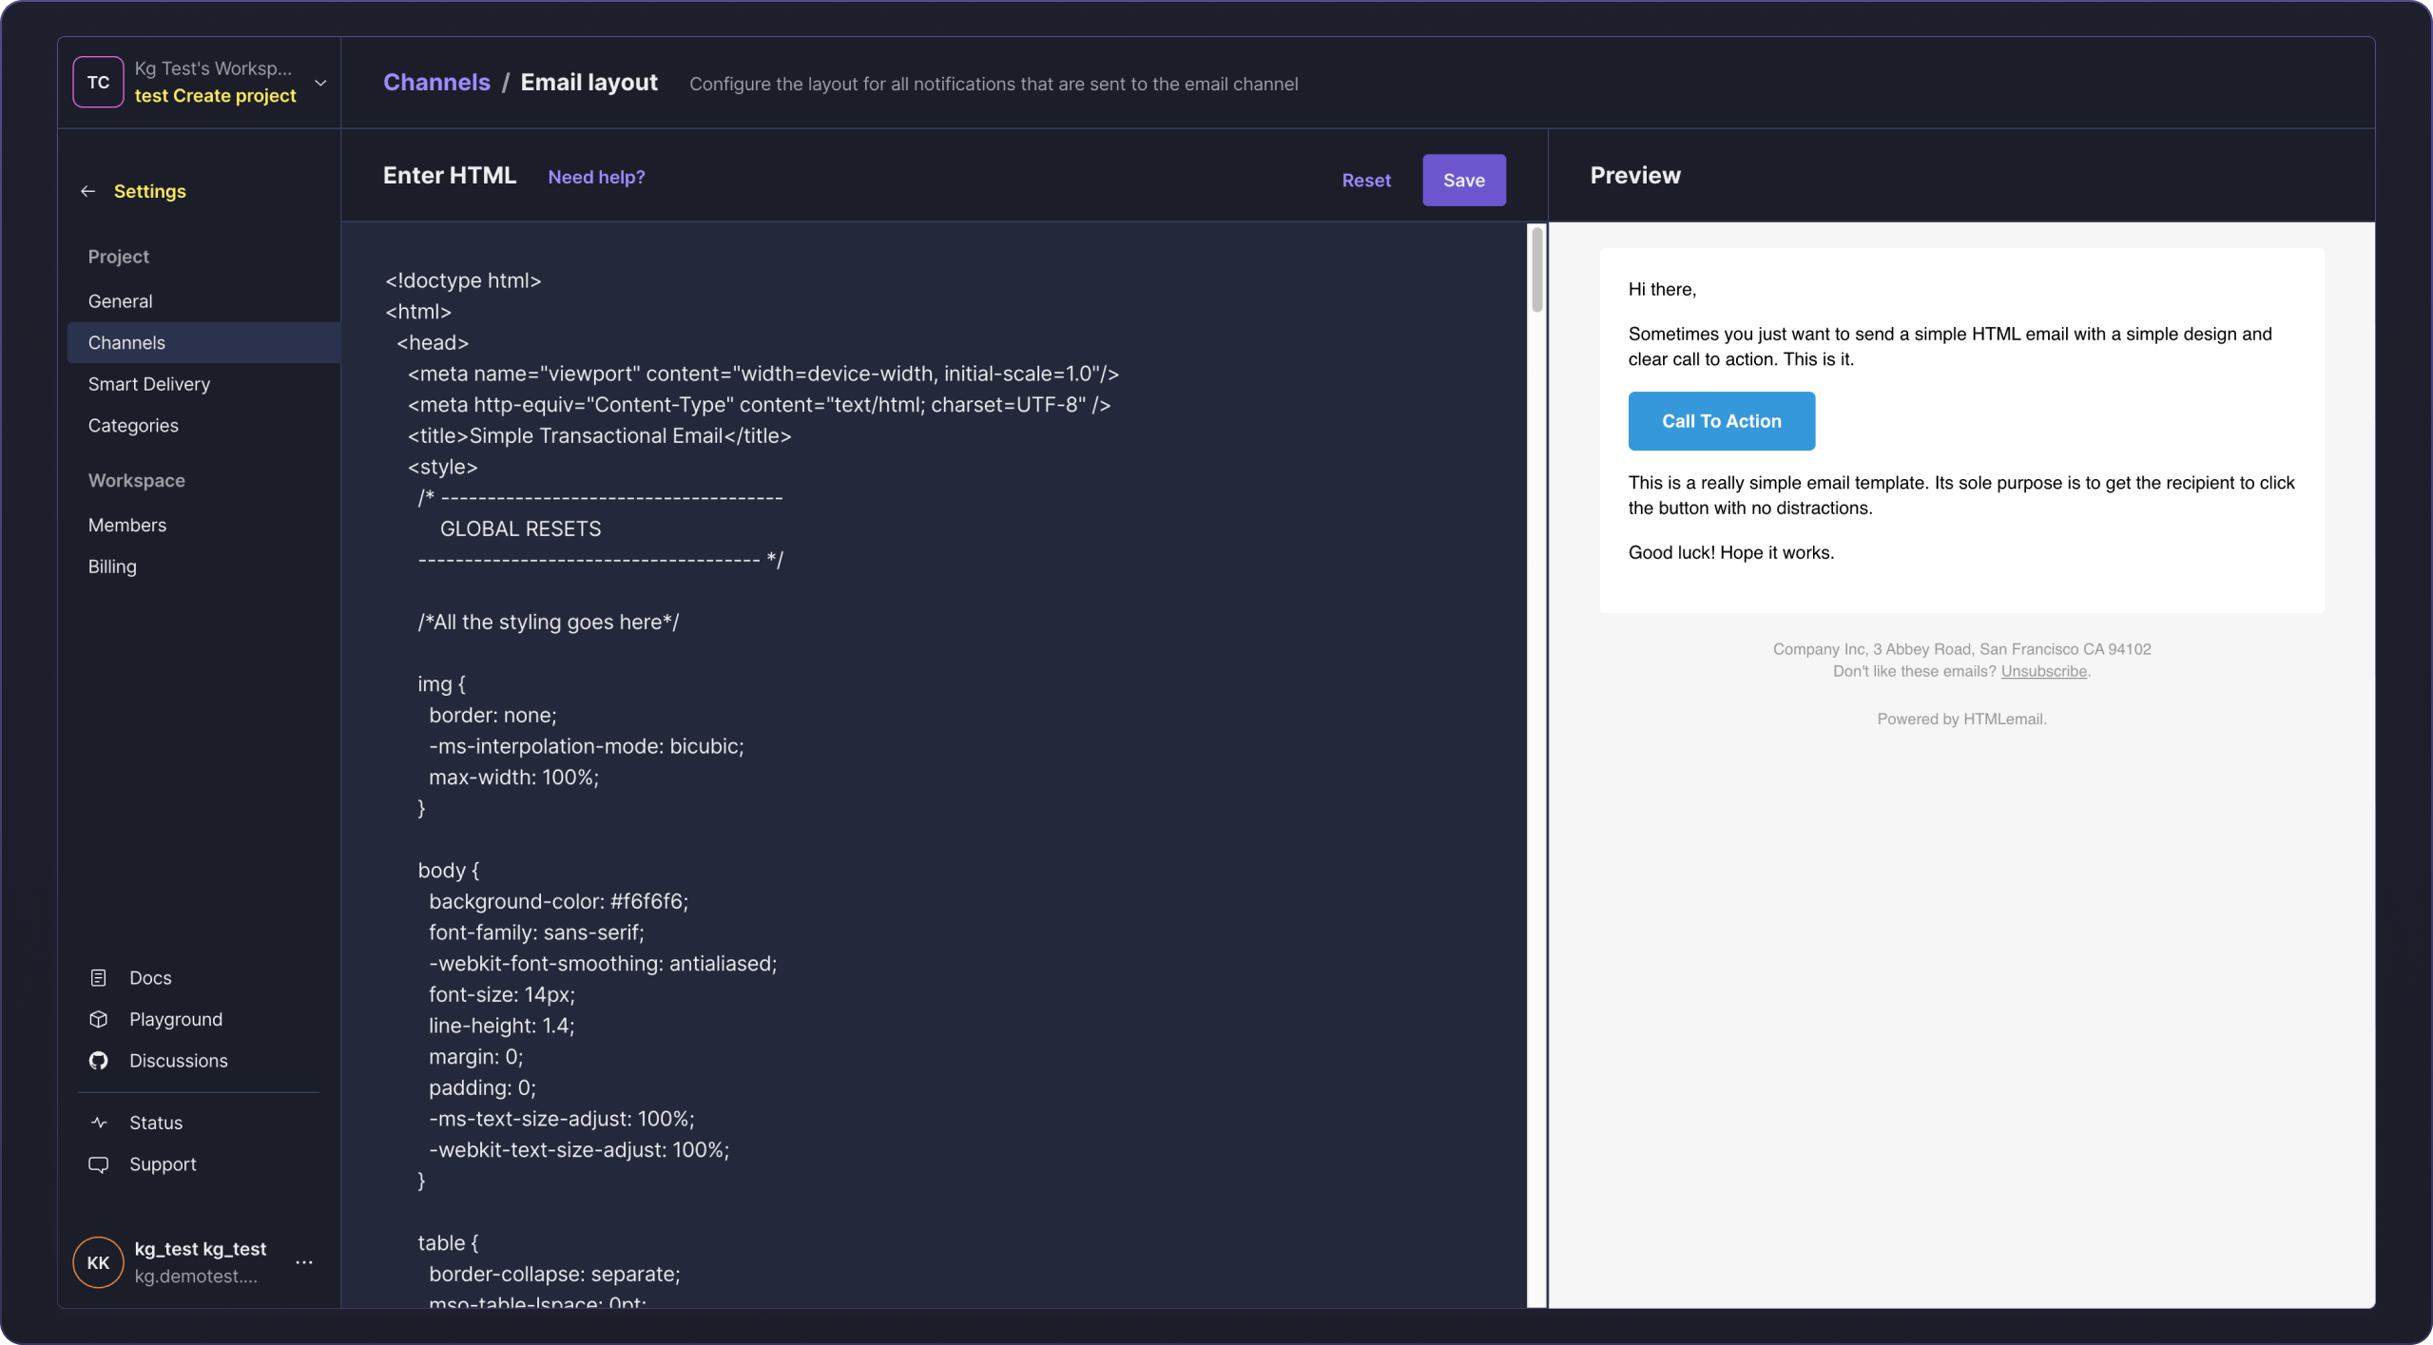Screen dimensions: 2433x1345
Task: Open the Status page link
Action: click(x=156, y=1123)
